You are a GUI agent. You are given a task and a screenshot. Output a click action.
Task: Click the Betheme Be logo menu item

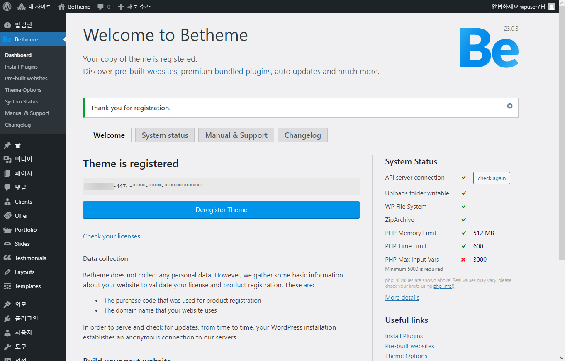7,39
